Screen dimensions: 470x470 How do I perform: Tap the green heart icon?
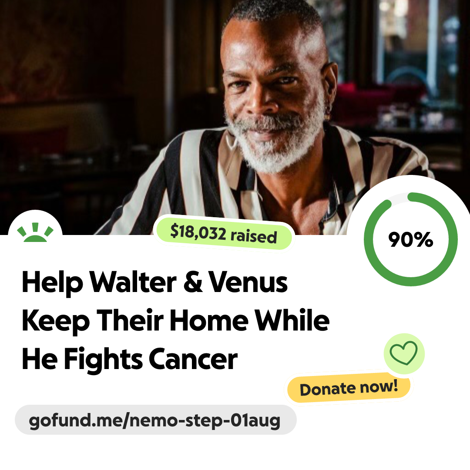point(403,353)
